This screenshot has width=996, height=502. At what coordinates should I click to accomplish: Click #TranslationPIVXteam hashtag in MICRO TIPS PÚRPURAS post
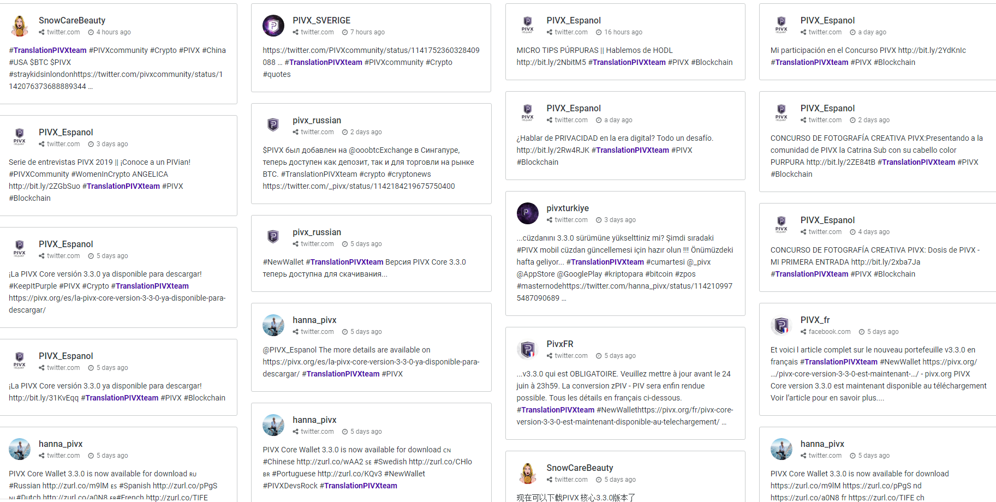(627, 62)
